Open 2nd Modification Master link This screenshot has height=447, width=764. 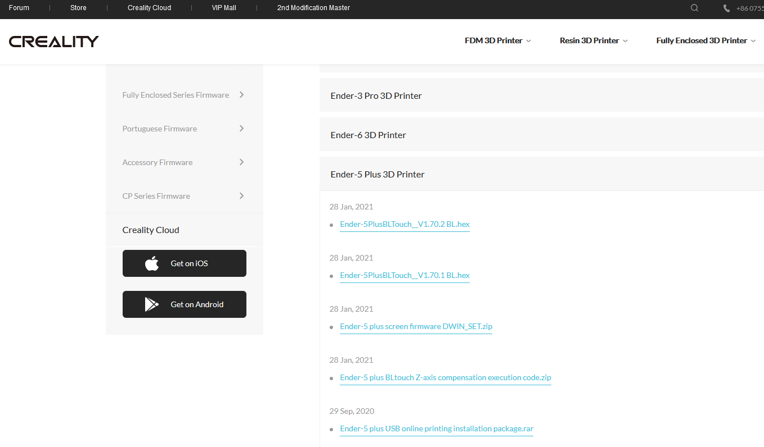coord(313,8)
